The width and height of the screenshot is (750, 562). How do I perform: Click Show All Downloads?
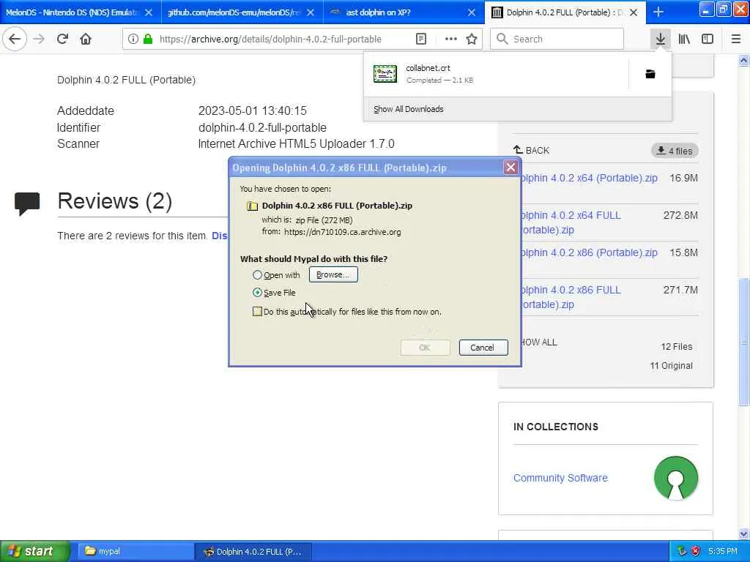click(409, 109)
